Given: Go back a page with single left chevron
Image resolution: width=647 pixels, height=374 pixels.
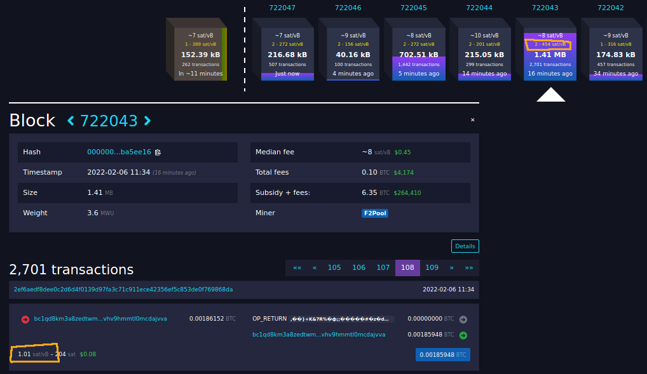Looking at the screenshot, I should [x=314, y=267].
